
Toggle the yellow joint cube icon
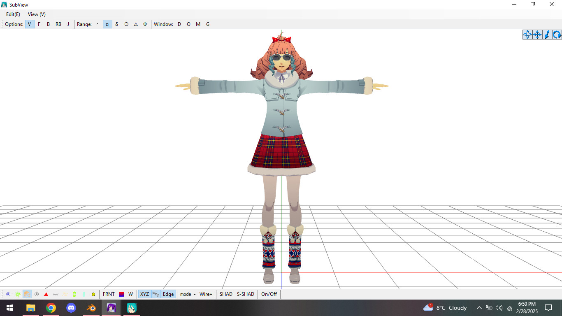[93, 294]
